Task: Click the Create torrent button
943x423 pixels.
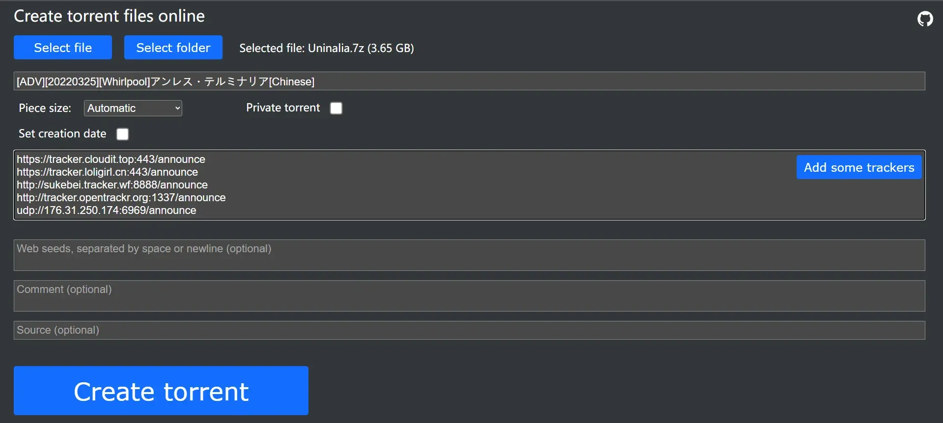Action: pyautogui.click(x=161, y=391)
